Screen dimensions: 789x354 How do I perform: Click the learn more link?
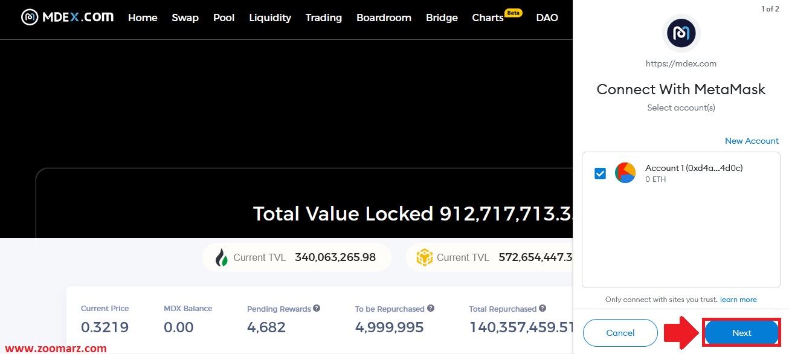[x=738, y=300]
